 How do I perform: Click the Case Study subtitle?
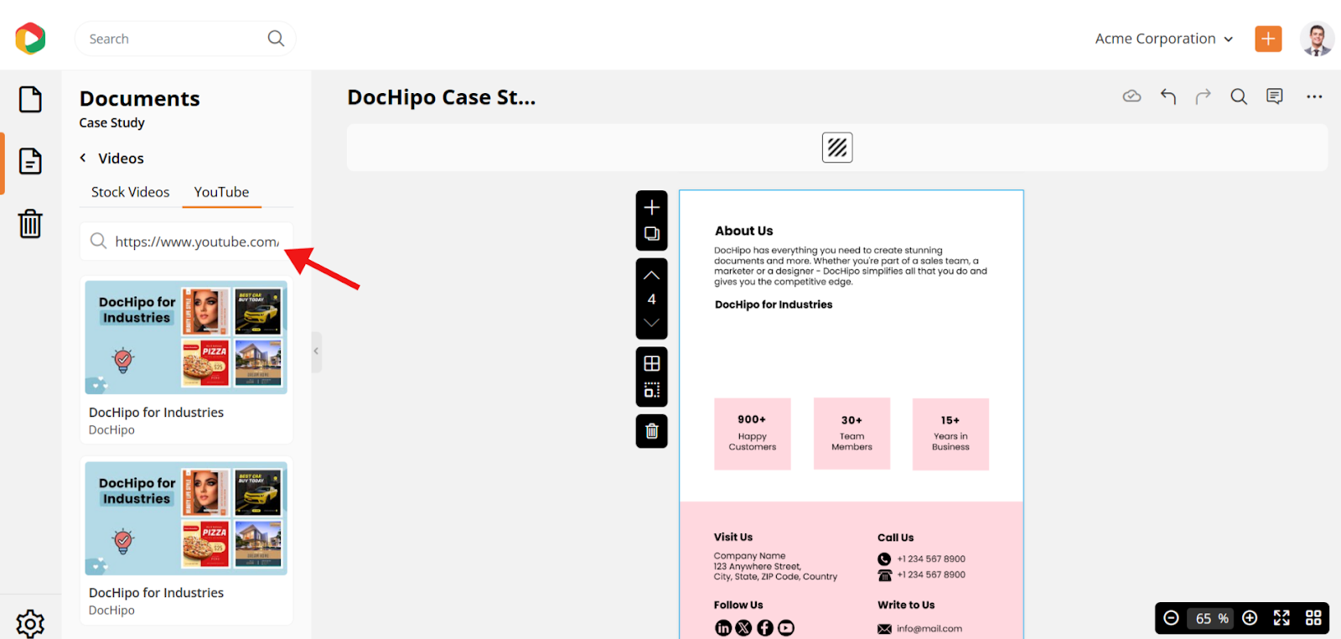pyautogui.click(x=112, y=122)
